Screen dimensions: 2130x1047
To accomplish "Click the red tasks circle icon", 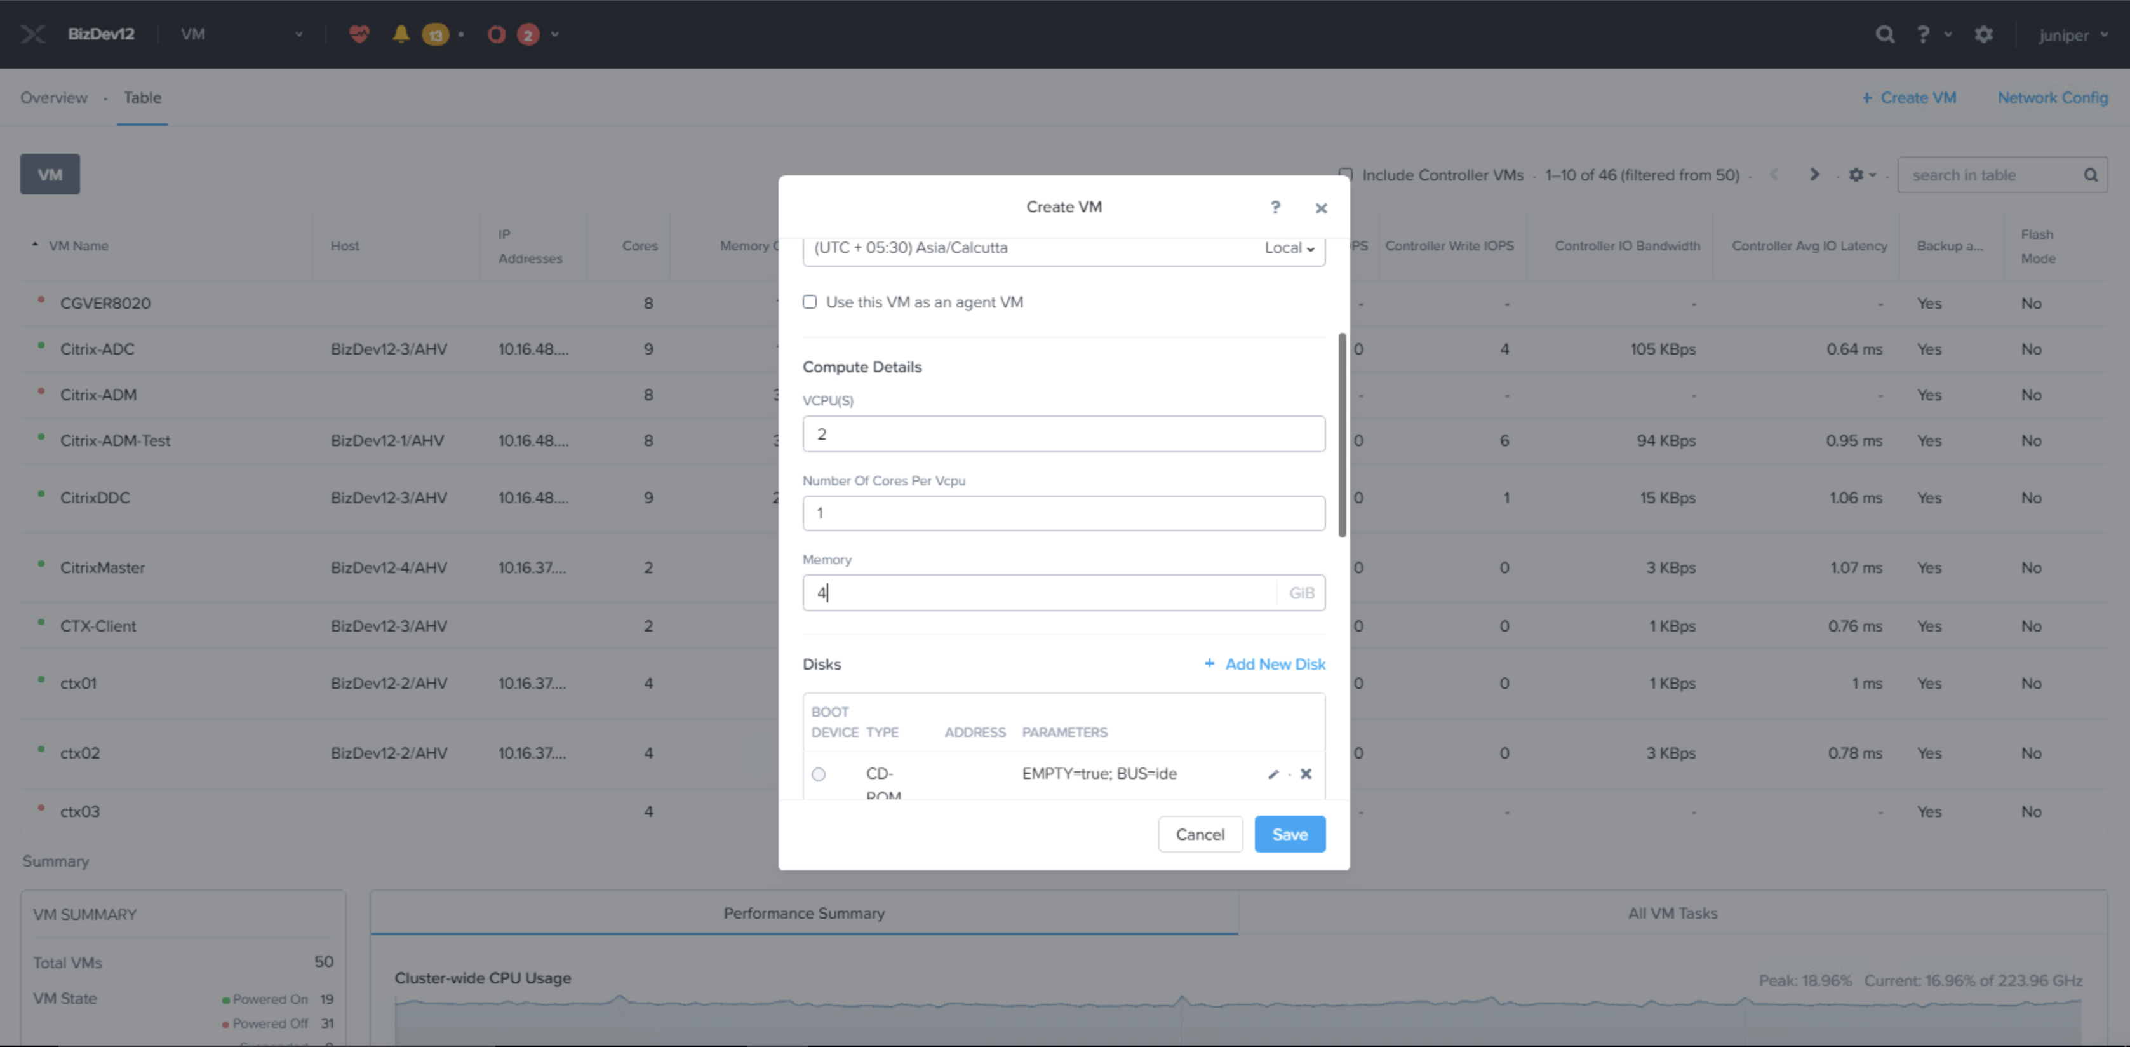I will point(496,34).
